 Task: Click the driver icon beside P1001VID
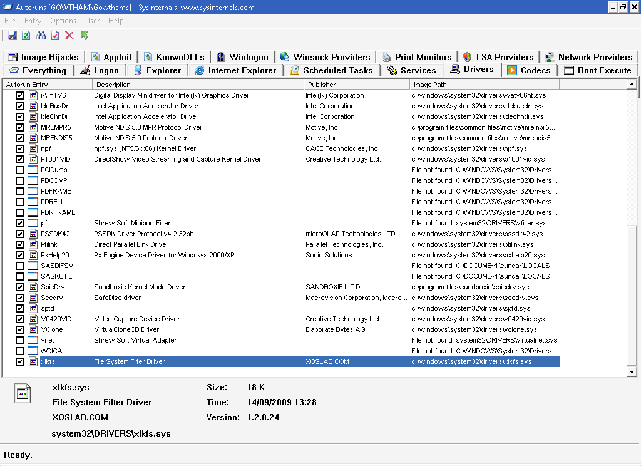coord(33,159)
